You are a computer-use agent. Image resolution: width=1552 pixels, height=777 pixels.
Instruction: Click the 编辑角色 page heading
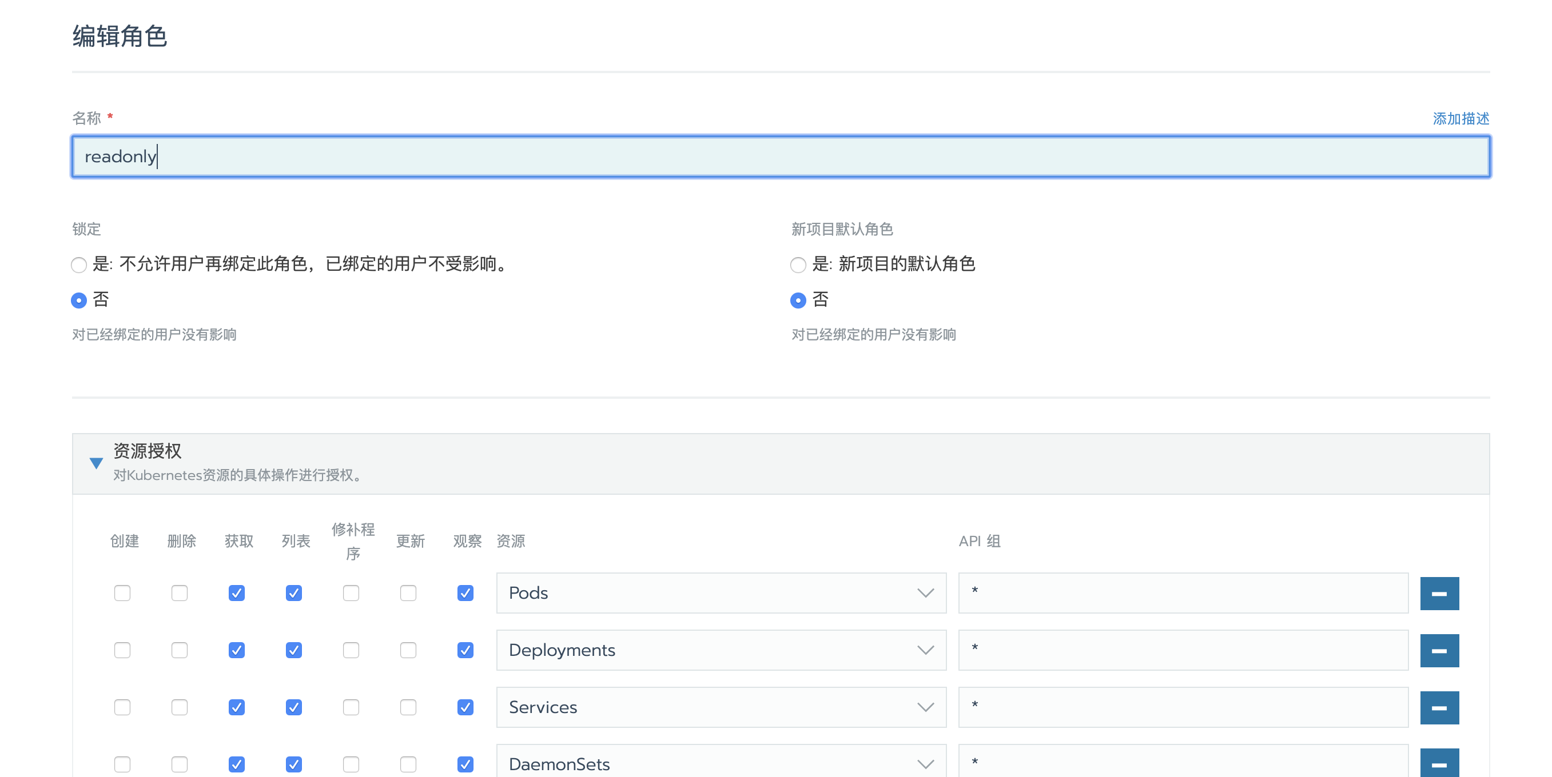click(120, 36)
